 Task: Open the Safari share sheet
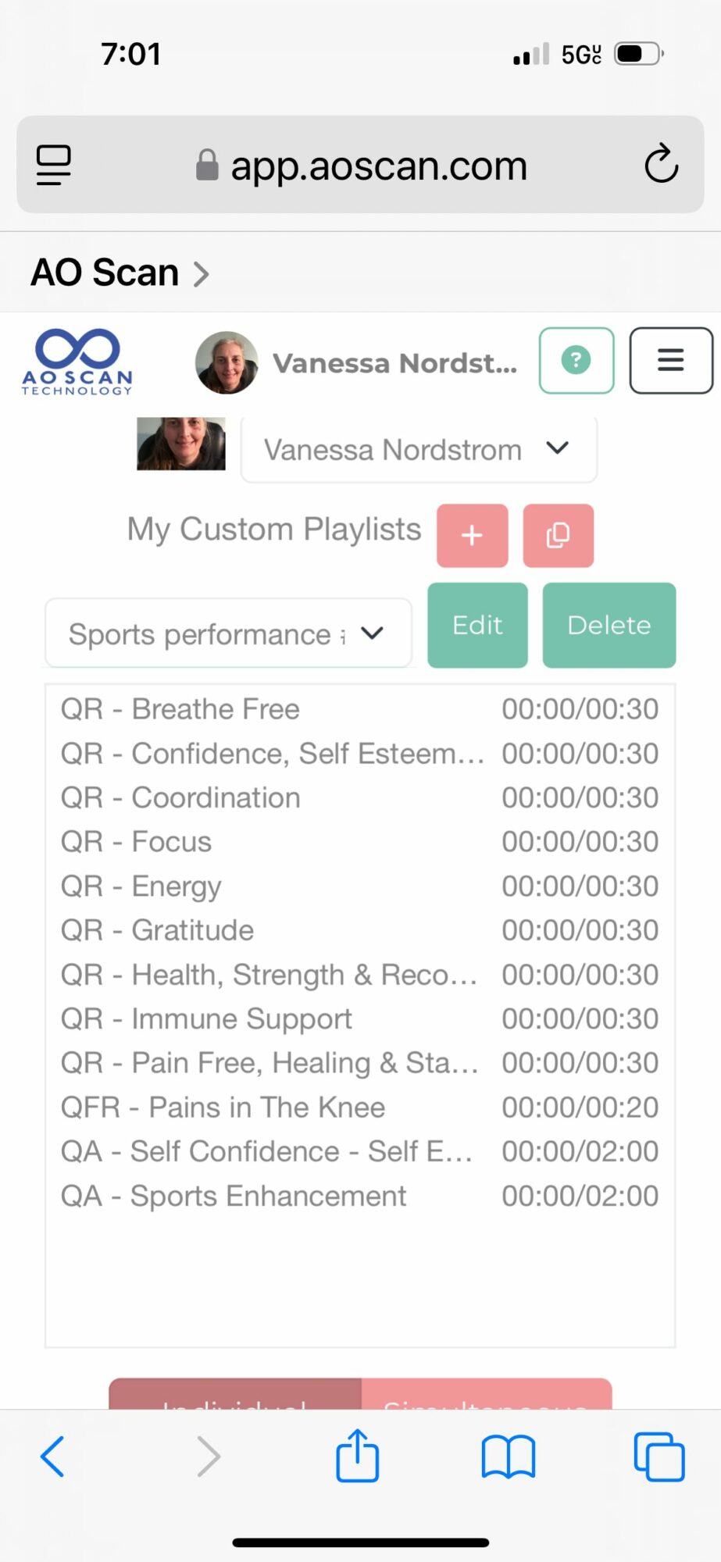click(358, 1456)
